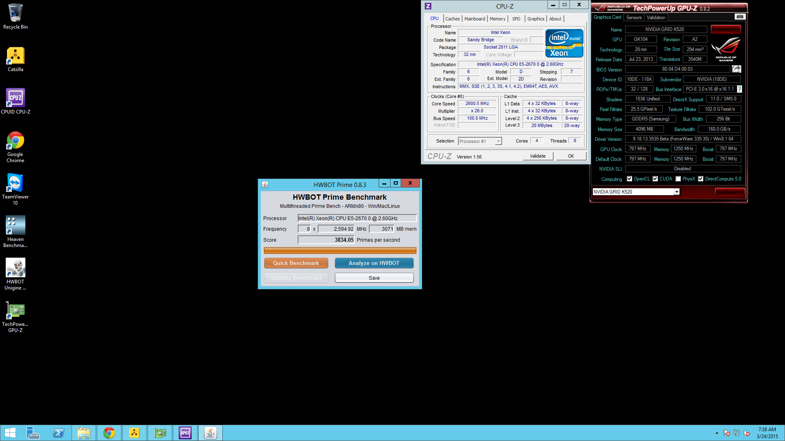Select the Heaven Benchmark desktop icon
Image resolution: width=785 pixels, height=441 pixels.
click(x=16, y=232)
